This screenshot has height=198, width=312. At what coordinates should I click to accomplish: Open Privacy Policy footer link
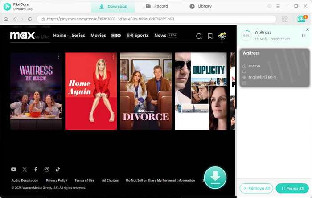57,180
